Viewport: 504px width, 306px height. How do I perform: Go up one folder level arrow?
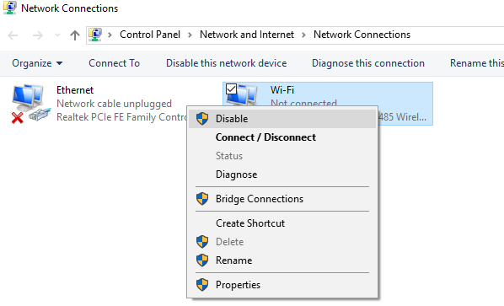point(75,35)
